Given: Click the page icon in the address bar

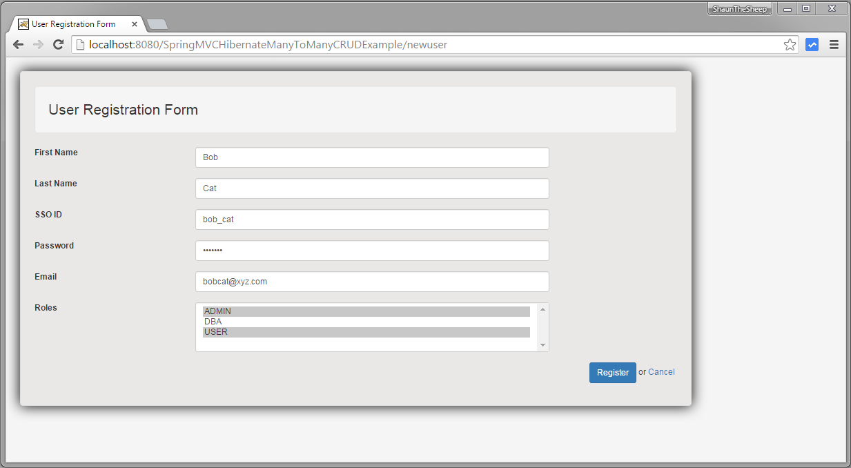Looking at the screenshot, I should [x=81, y=44].
